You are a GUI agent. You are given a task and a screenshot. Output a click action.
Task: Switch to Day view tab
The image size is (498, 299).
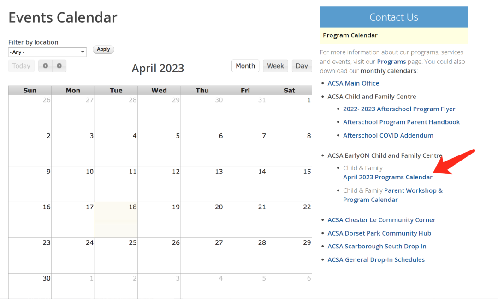[x=302, y=66]
